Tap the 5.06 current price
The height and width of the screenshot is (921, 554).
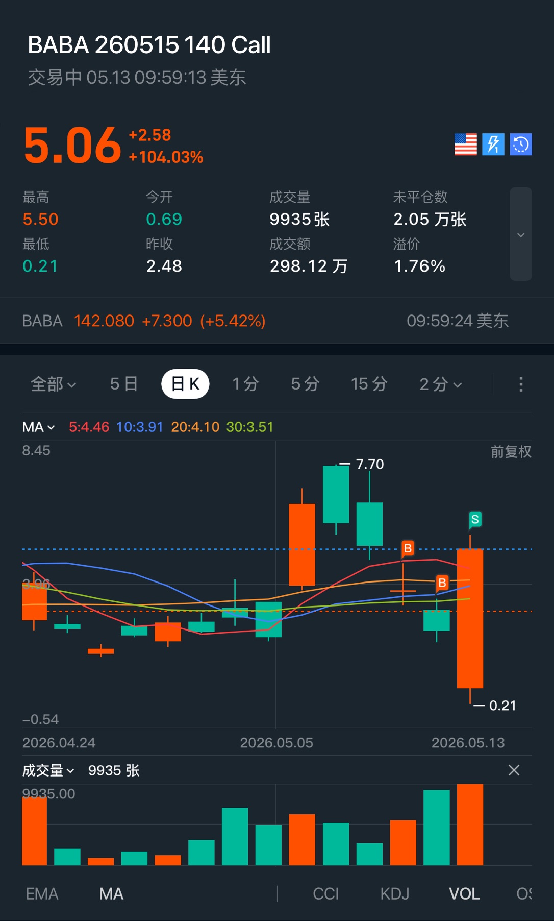(x=72, y=146)
